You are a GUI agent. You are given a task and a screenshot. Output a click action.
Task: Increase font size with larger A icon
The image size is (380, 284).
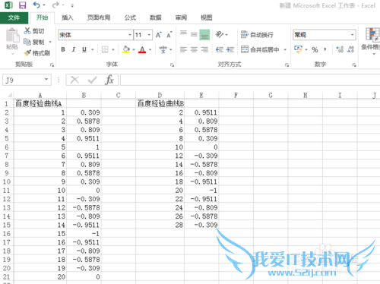pyautogui.click(x=159, y=35)
